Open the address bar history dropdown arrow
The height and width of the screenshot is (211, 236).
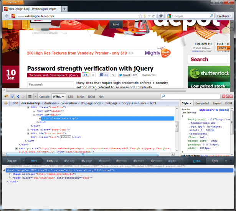(149, 16)
